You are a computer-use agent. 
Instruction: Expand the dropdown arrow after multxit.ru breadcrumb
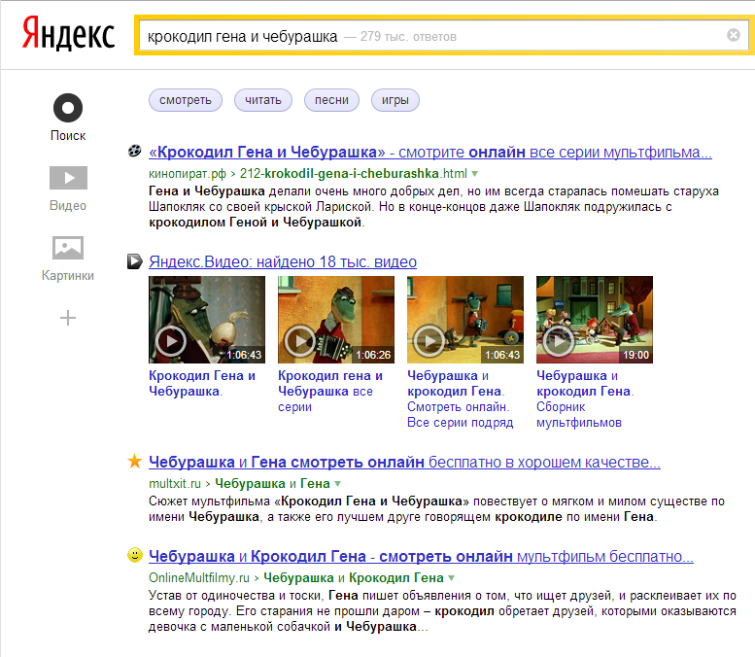tap(337, 483)
